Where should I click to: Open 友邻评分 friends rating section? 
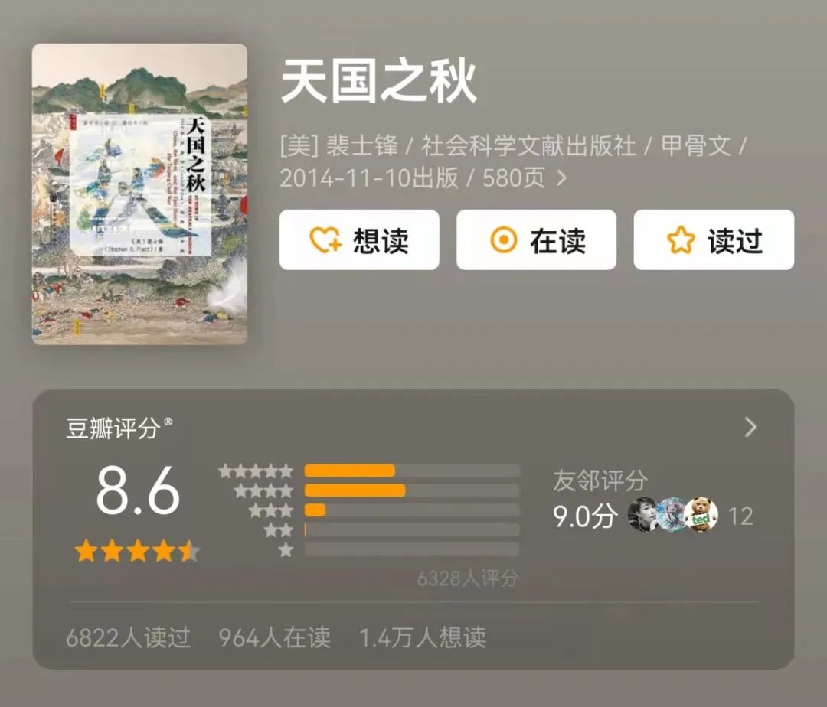[x=600, y=481]
